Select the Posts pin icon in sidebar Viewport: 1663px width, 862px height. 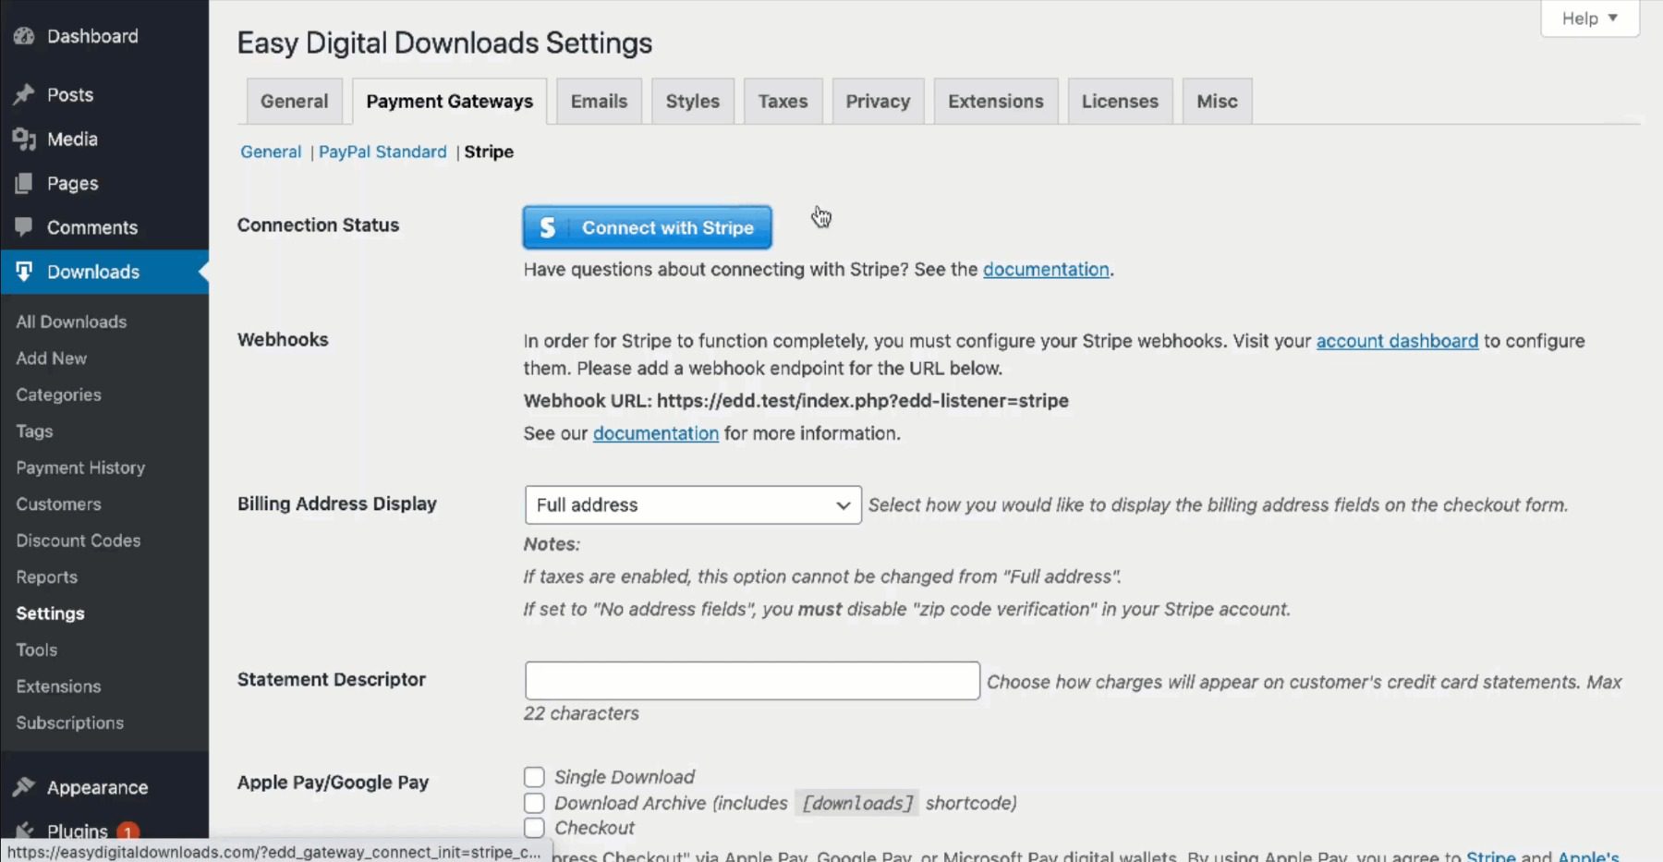tap(23, 94)
